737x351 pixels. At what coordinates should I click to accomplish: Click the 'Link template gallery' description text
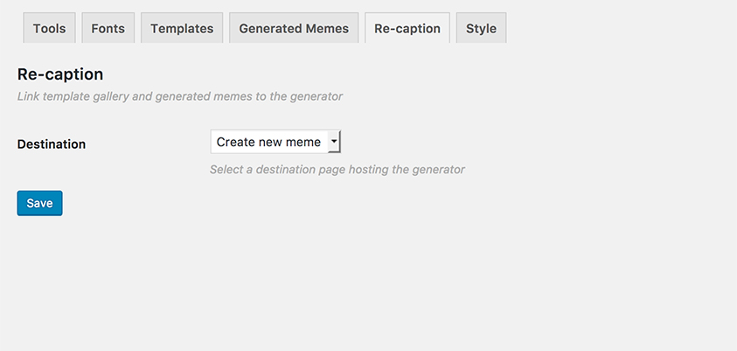click(x=179, y=96)
